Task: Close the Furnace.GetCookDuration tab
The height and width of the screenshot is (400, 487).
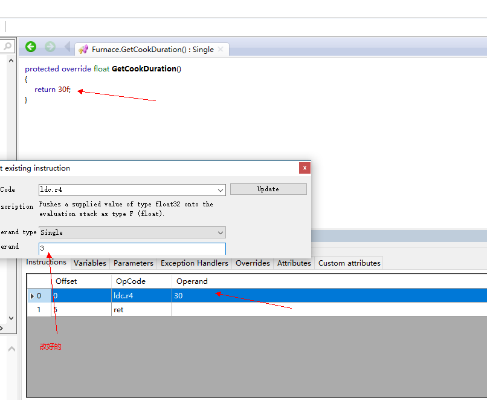Action: point(221,50)
